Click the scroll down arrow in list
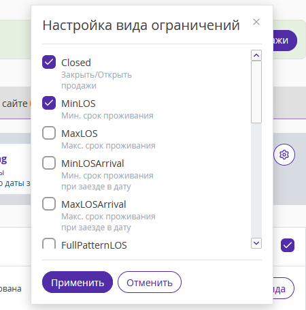This screenshot has height=310, width=306. pyautogui.click(x=256, y=243)
